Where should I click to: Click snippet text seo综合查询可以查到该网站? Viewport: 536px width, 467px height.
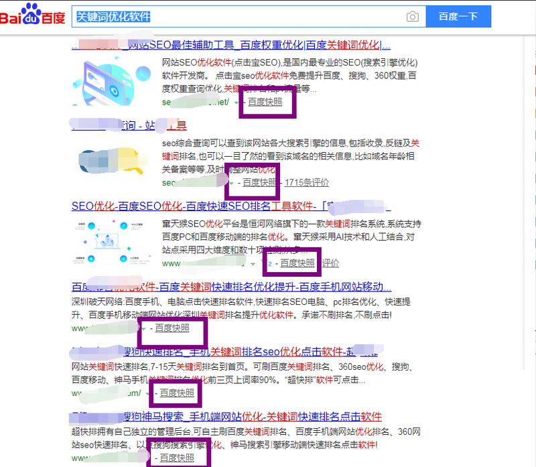point(291,156)
